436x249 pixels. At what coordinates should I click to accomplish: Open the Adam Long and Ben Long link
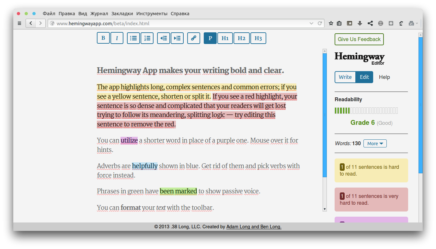click(254, 227)
